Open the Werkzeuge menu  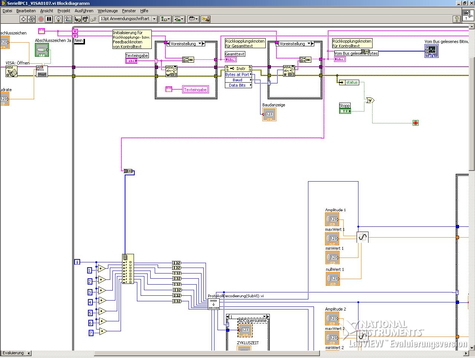pyautogui.click(x=108, y=11)
